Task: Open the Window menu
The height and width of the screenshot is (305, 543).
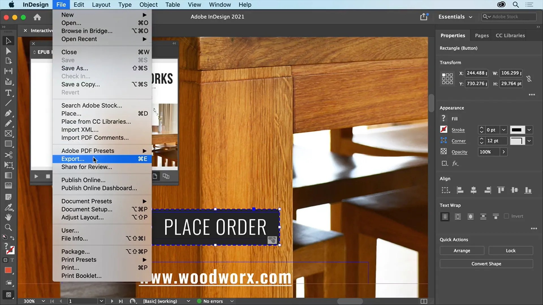Action: pos(220,5)
